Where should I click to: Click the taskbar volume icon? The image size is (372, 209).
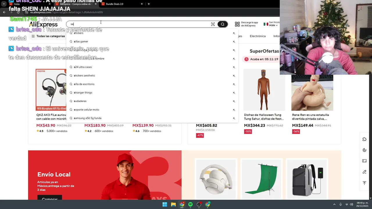click(x=351, y=204)
